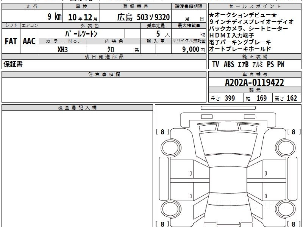Select the TV equipment item
The width and height of the screenshot is (303, 227).
(216, 64)
